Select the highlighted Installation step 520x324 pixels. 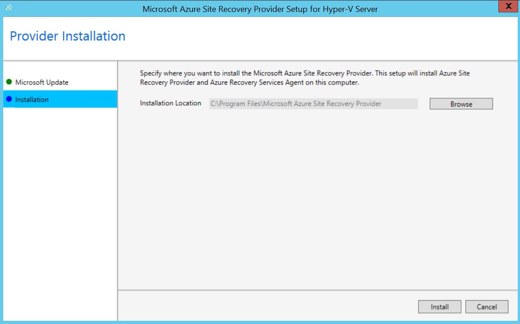tap(32, 100)
